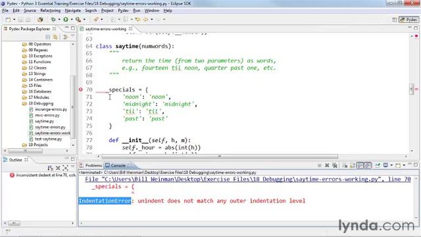The width and height of the screenshot is (421, 237).
Task: Open New file dropdown arrow
Action: [x=14, y=19]
